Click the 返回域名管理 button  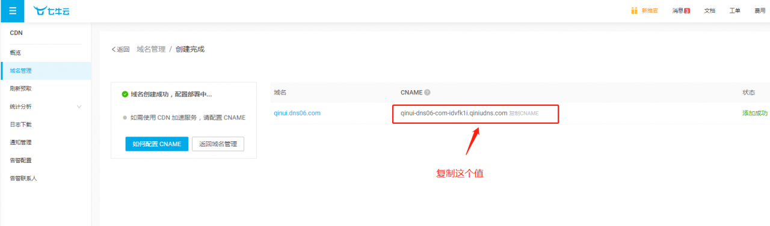click(218, 144)
